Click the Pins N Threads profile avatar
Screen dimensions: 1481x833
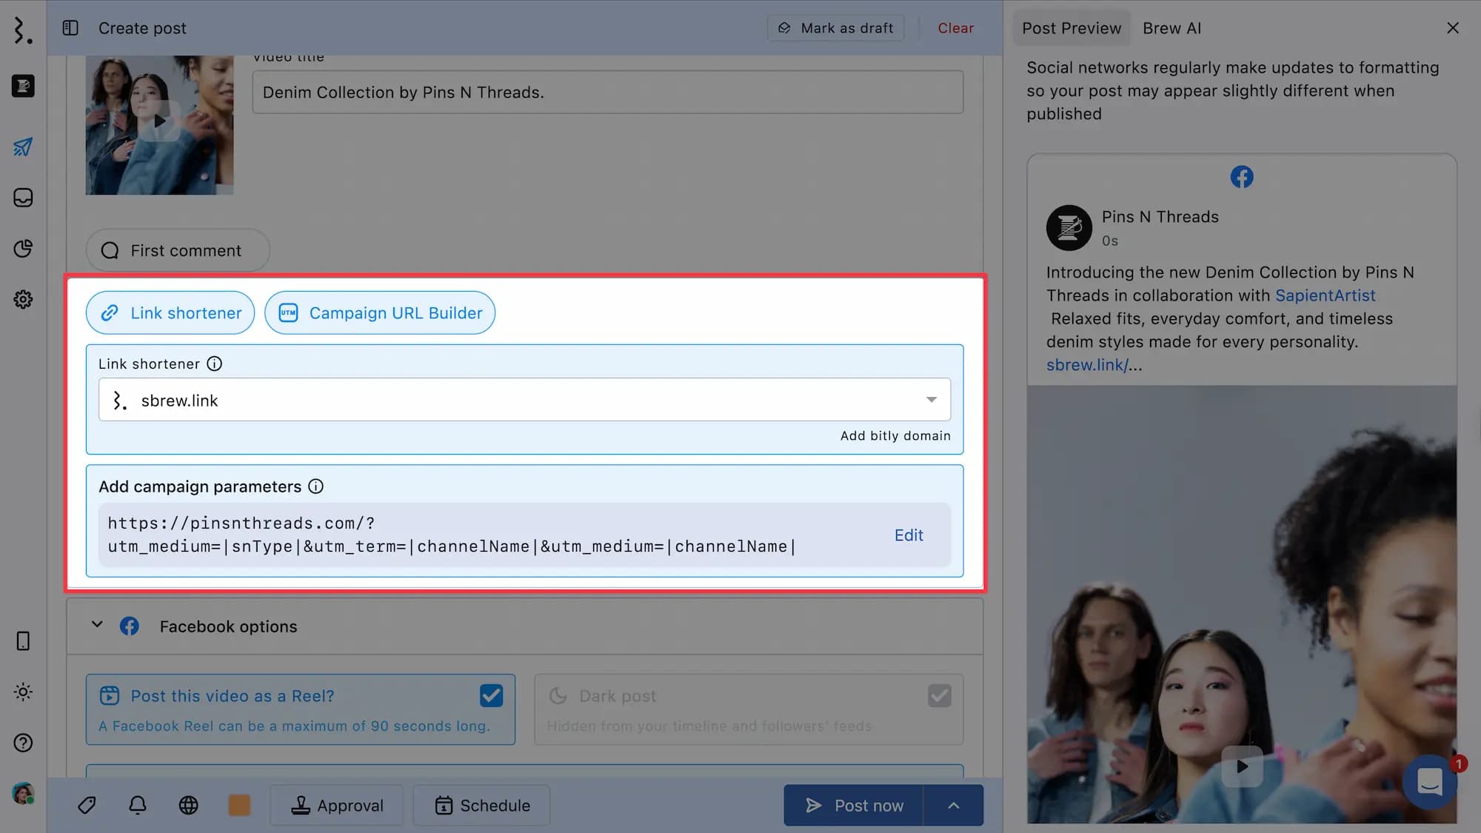click(x=1069, y=228)
